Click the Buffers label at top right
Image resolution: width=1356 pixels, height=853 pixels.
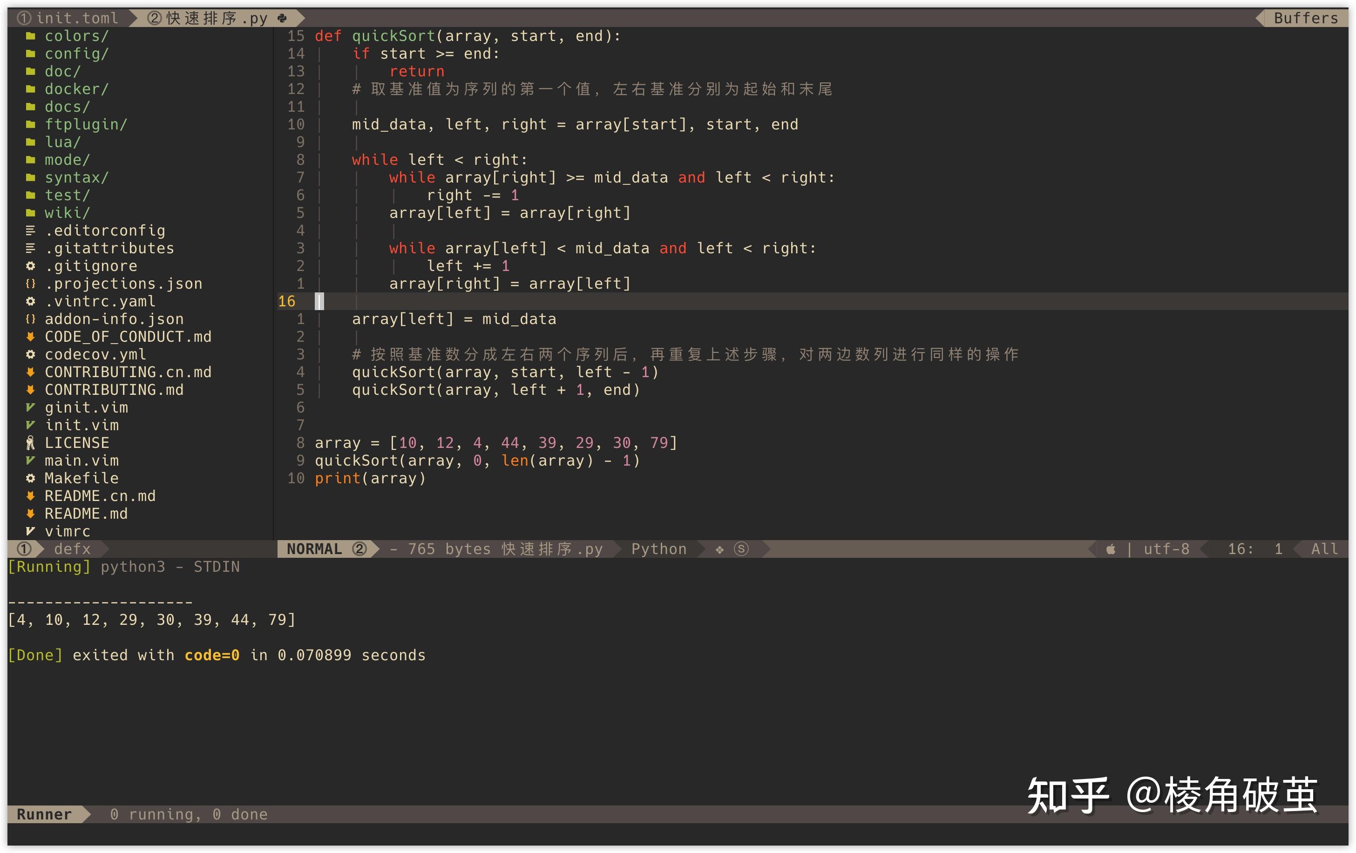[x=1306, y=18]
